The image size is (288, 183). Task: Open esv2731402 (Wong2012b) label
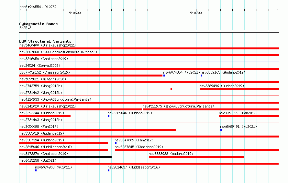pos(41,93)
